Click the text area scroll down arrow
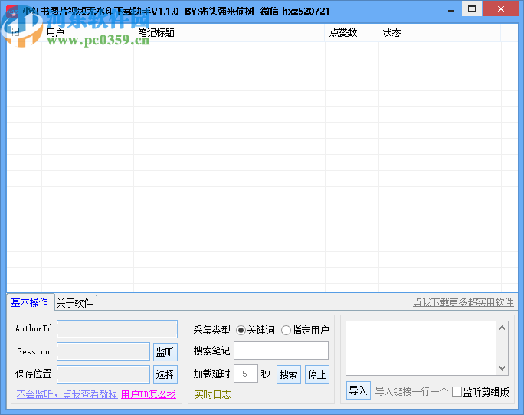The height and width of the screenshot is (415, 524). (502, 368)
